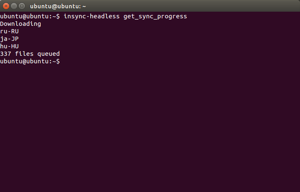Close the terminal window
This screenshot has width=300, height=192.
point(6,6)
